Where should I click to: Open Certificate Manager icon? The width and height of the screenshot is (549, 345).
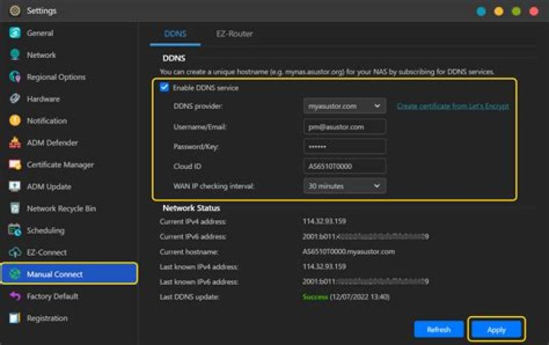point(14,165)
